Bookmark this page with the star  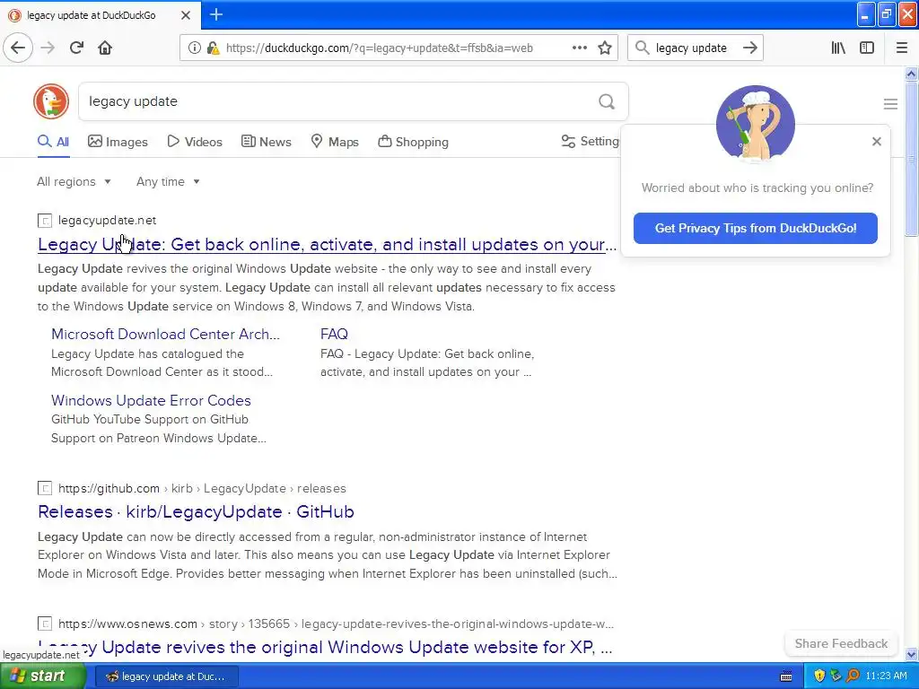(605, 48)
